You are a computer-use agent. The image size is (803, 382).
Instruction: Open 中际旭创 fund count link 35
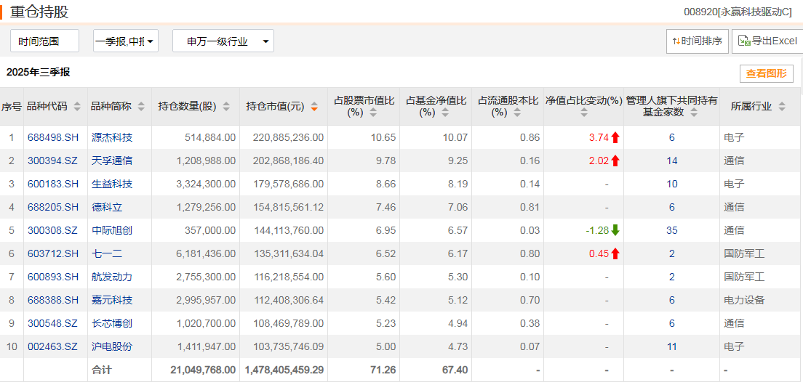click(672, 231)
